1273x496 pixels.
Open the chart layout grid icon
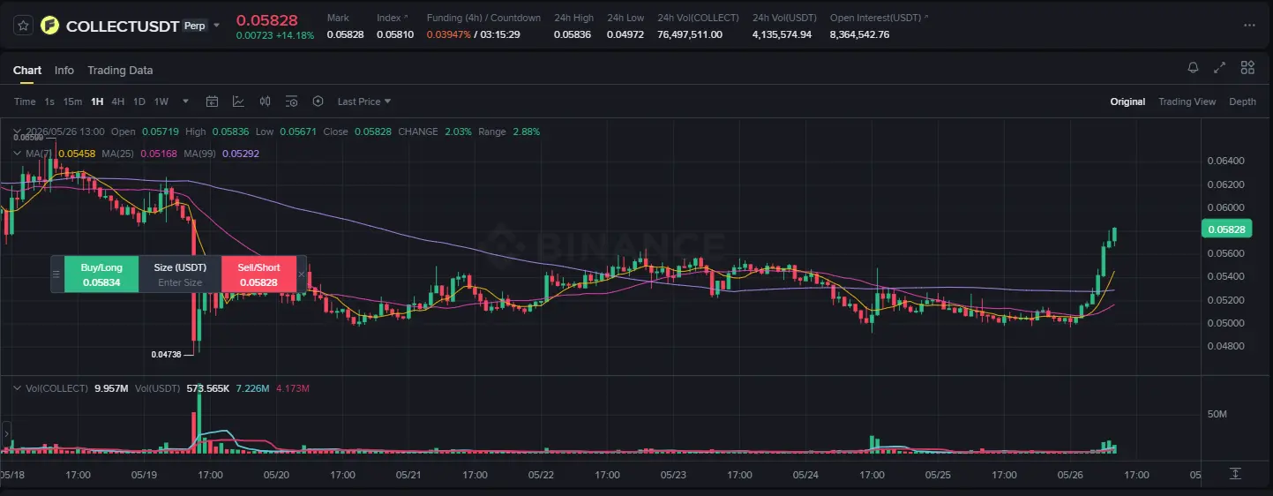pos(1247,68)
